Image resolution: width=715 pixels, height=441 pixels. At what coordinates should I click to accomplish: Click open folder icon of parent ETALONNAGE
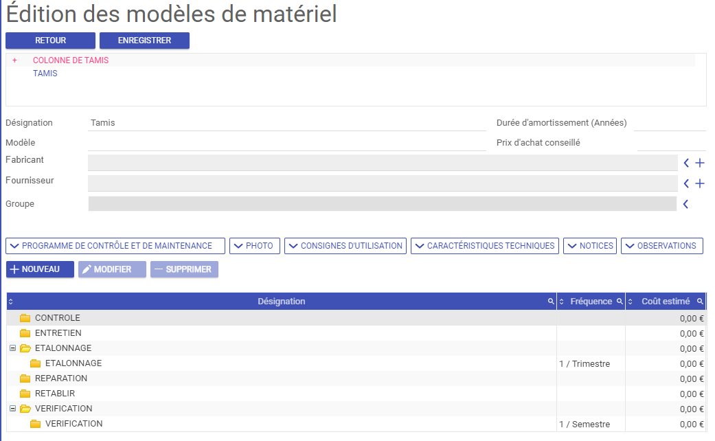pyautogui.click(x=25, y=348)
